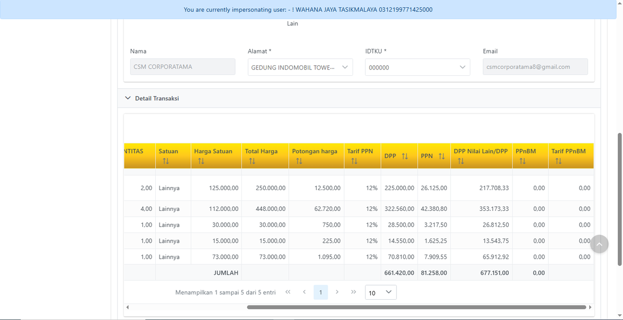
Task: Click DPP cell 14.550,00
Action: 401,241
